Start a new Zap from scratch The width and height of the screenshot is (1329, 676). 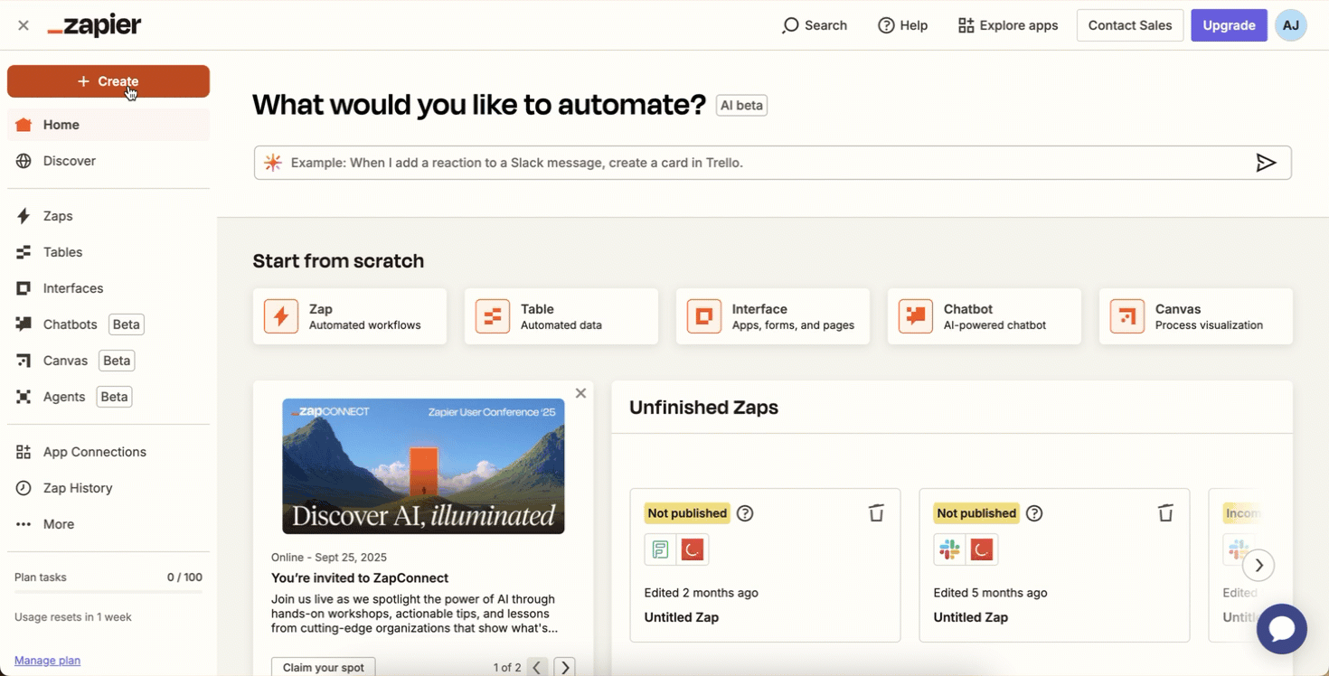[x=350, y=316]
